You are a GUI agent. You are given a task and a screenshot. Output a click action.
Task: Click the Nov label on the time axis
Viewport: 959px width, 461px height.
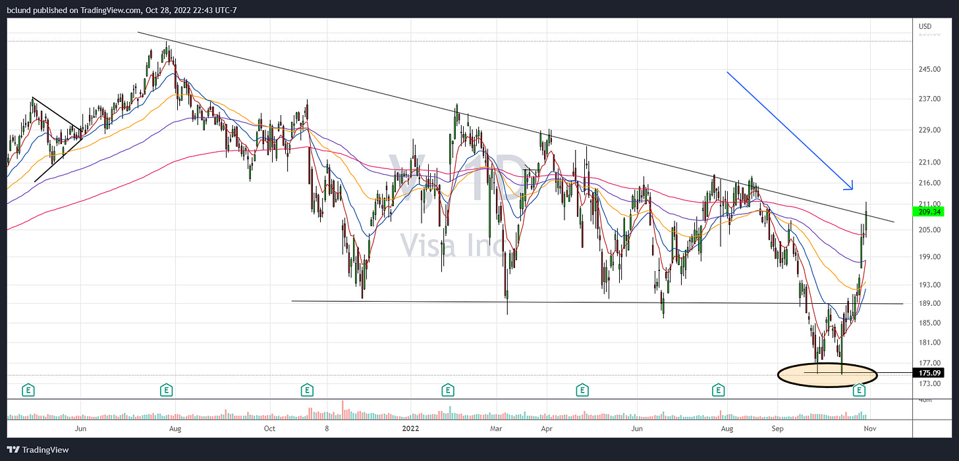tap(869, 429)
